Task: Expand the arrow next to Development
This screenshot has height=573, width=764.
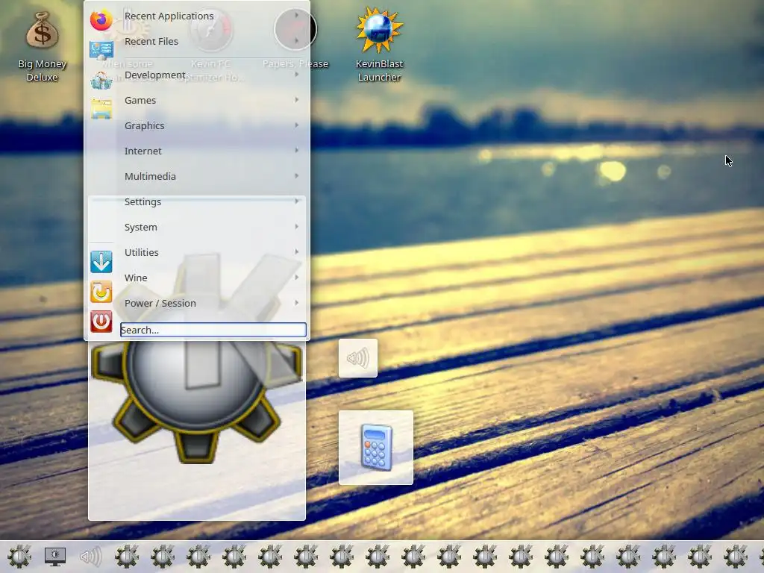Action: [296, 75]
